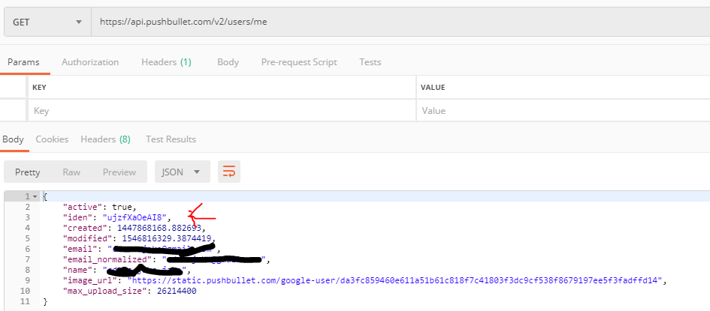710x311 pixels.
Task: Switch to the request Body tab
Action: coord(228,62)
